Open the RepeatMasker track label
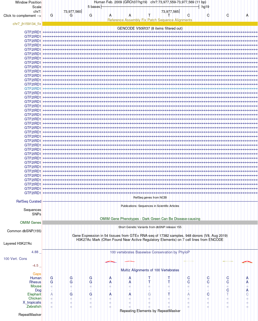This screenshot has width=258, height=321. click(30, 315)
